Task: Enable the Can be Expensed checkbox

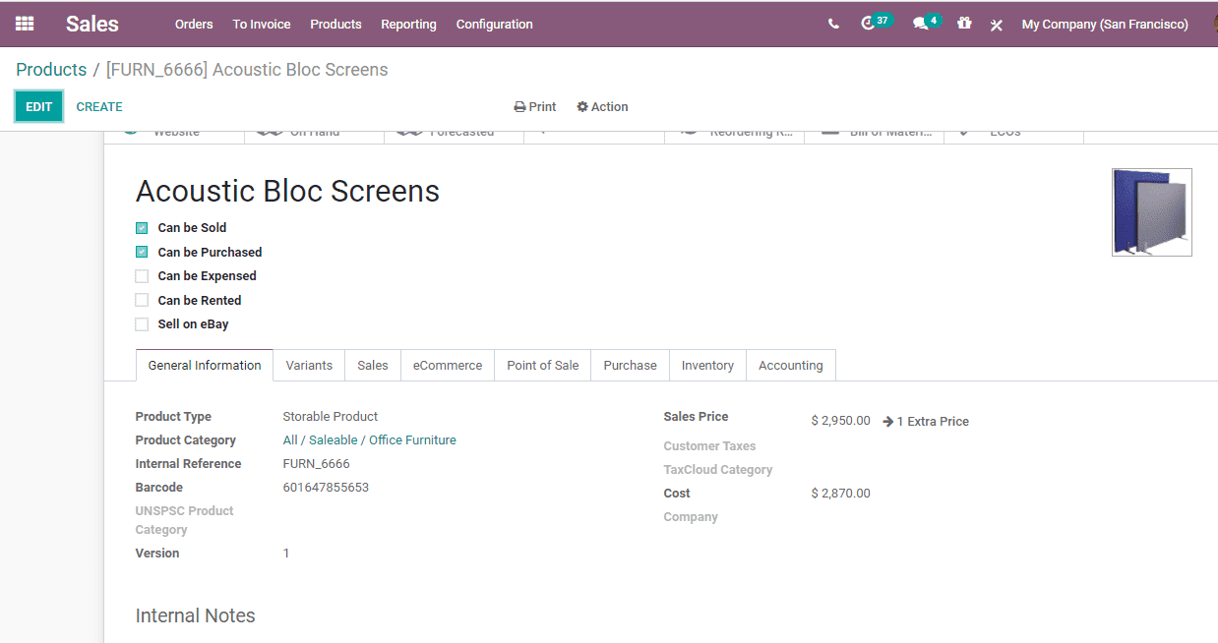Action: tap(142, 276)
